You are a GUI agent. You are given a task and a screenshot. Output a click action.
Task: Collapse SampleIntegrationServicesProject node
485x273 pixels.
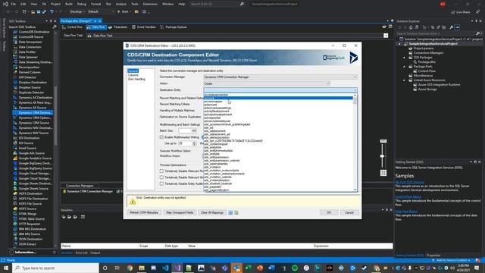[x=399, y=44]
